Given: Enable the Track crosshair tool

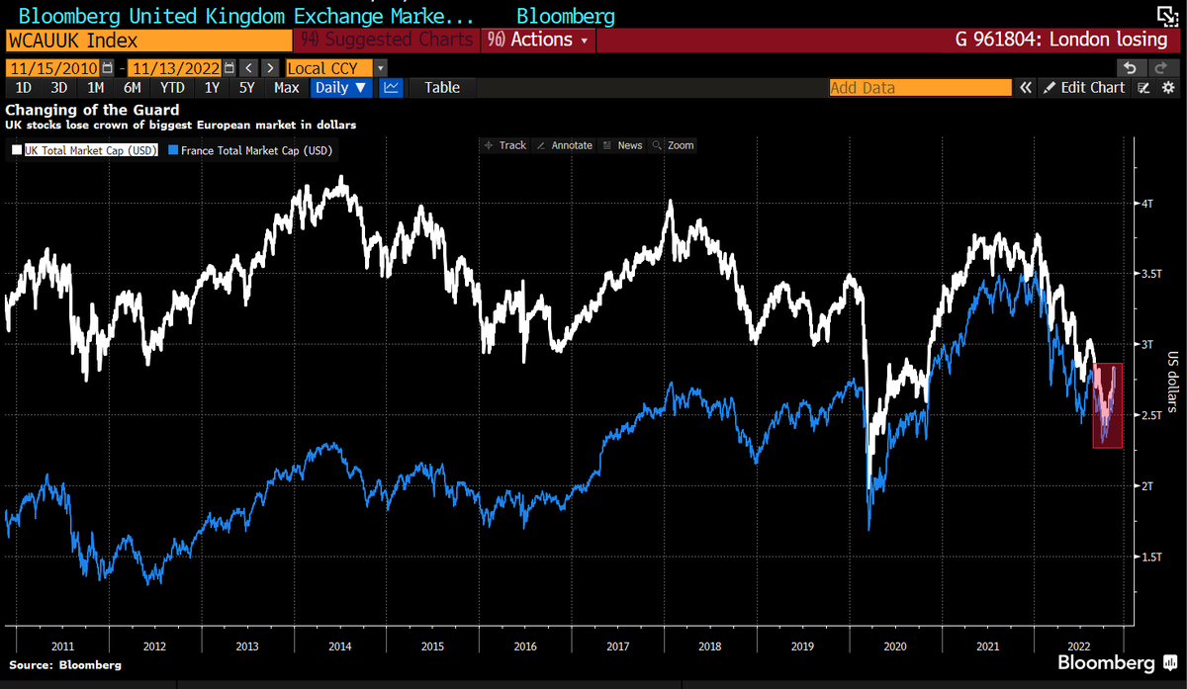Looking at the screenshot, I should tap(504, 145).
